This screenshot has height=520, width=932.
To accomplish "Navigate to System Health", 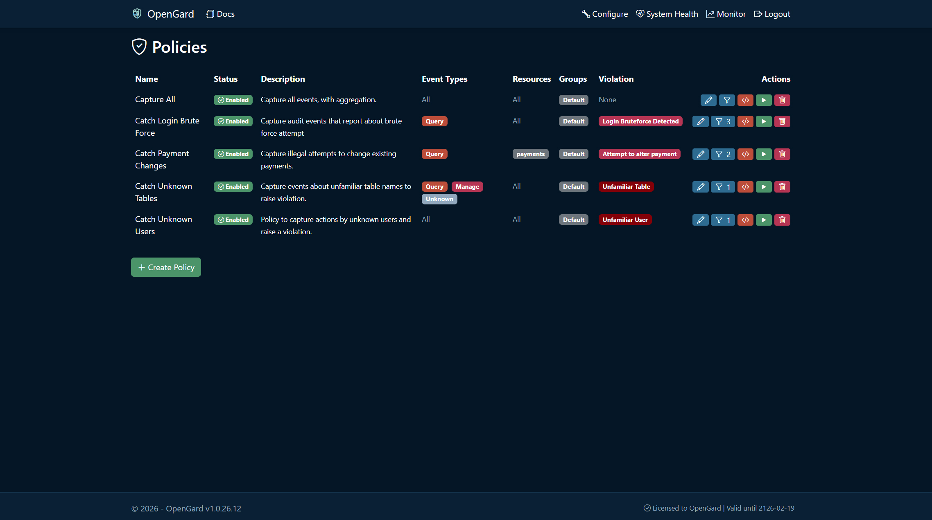I will pyautogui.click(x=667, y=13).
